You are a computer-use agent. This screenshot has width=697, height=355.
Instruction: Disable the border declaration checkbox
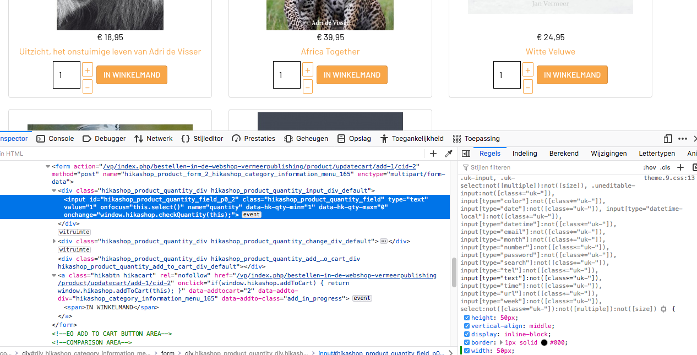[x=467, y=342]
